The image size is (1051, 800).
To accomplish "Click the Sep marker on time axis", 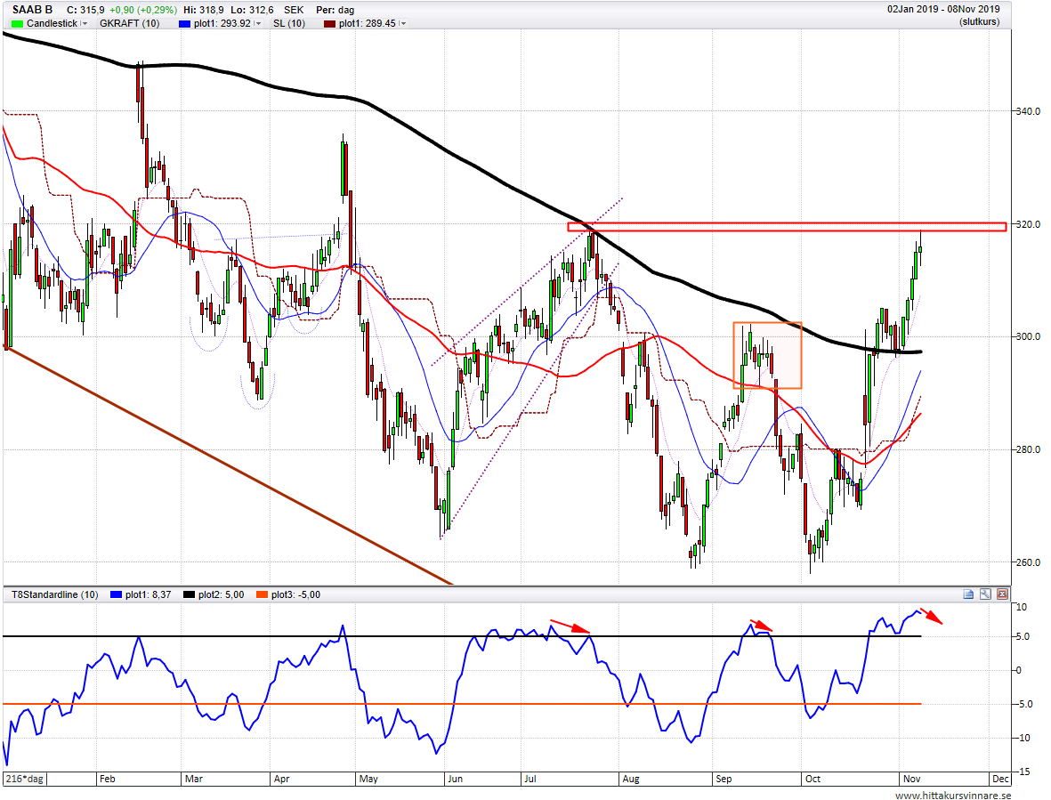I will pos(724,779).
